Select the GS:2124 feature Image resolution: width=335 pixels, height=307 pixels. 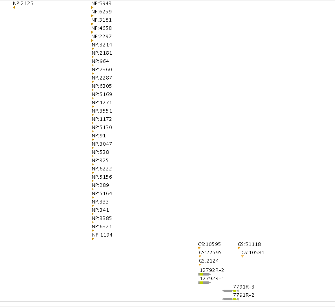[209, 261]
